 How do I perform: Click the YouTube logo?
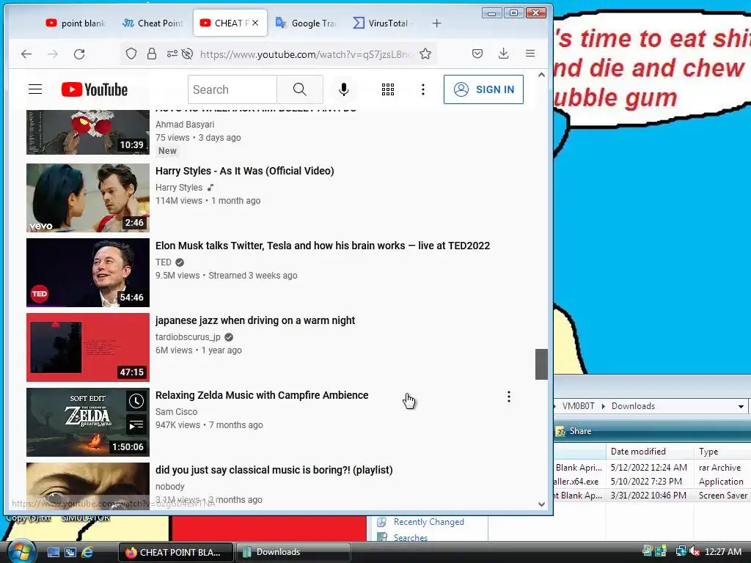pos(95,89)
